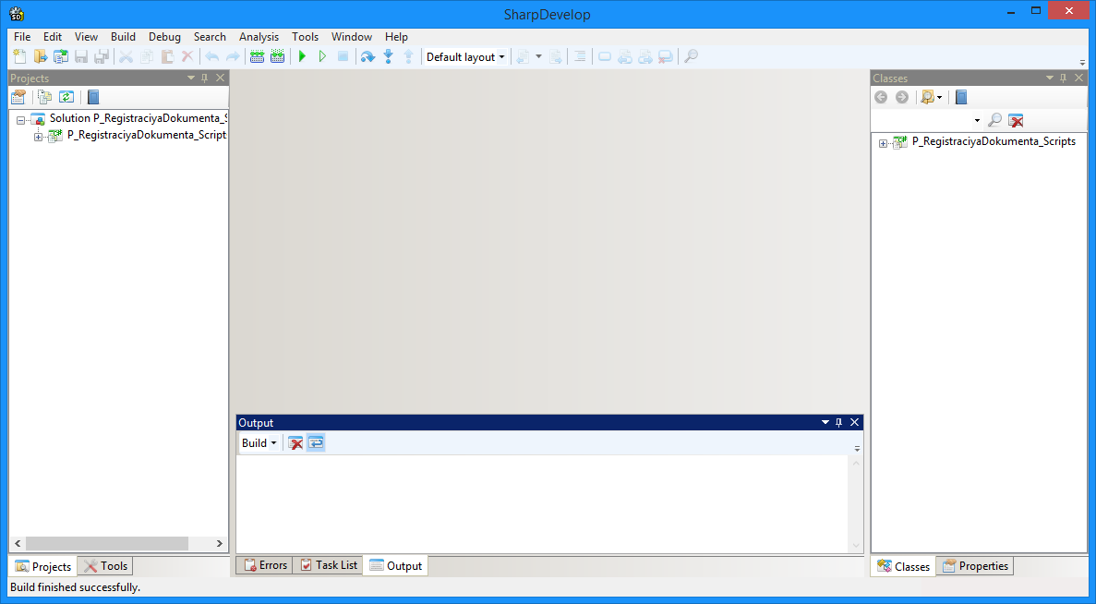Clear the Output panel with red X icon
Image resolution: width=1096 pixels, height=604 pixels.
click(x=295, y=443)
